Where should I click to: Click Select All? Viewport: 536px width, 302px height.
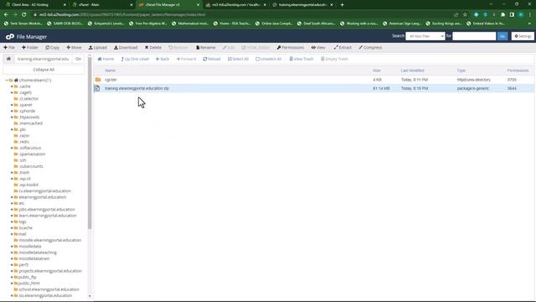[238, 59]
